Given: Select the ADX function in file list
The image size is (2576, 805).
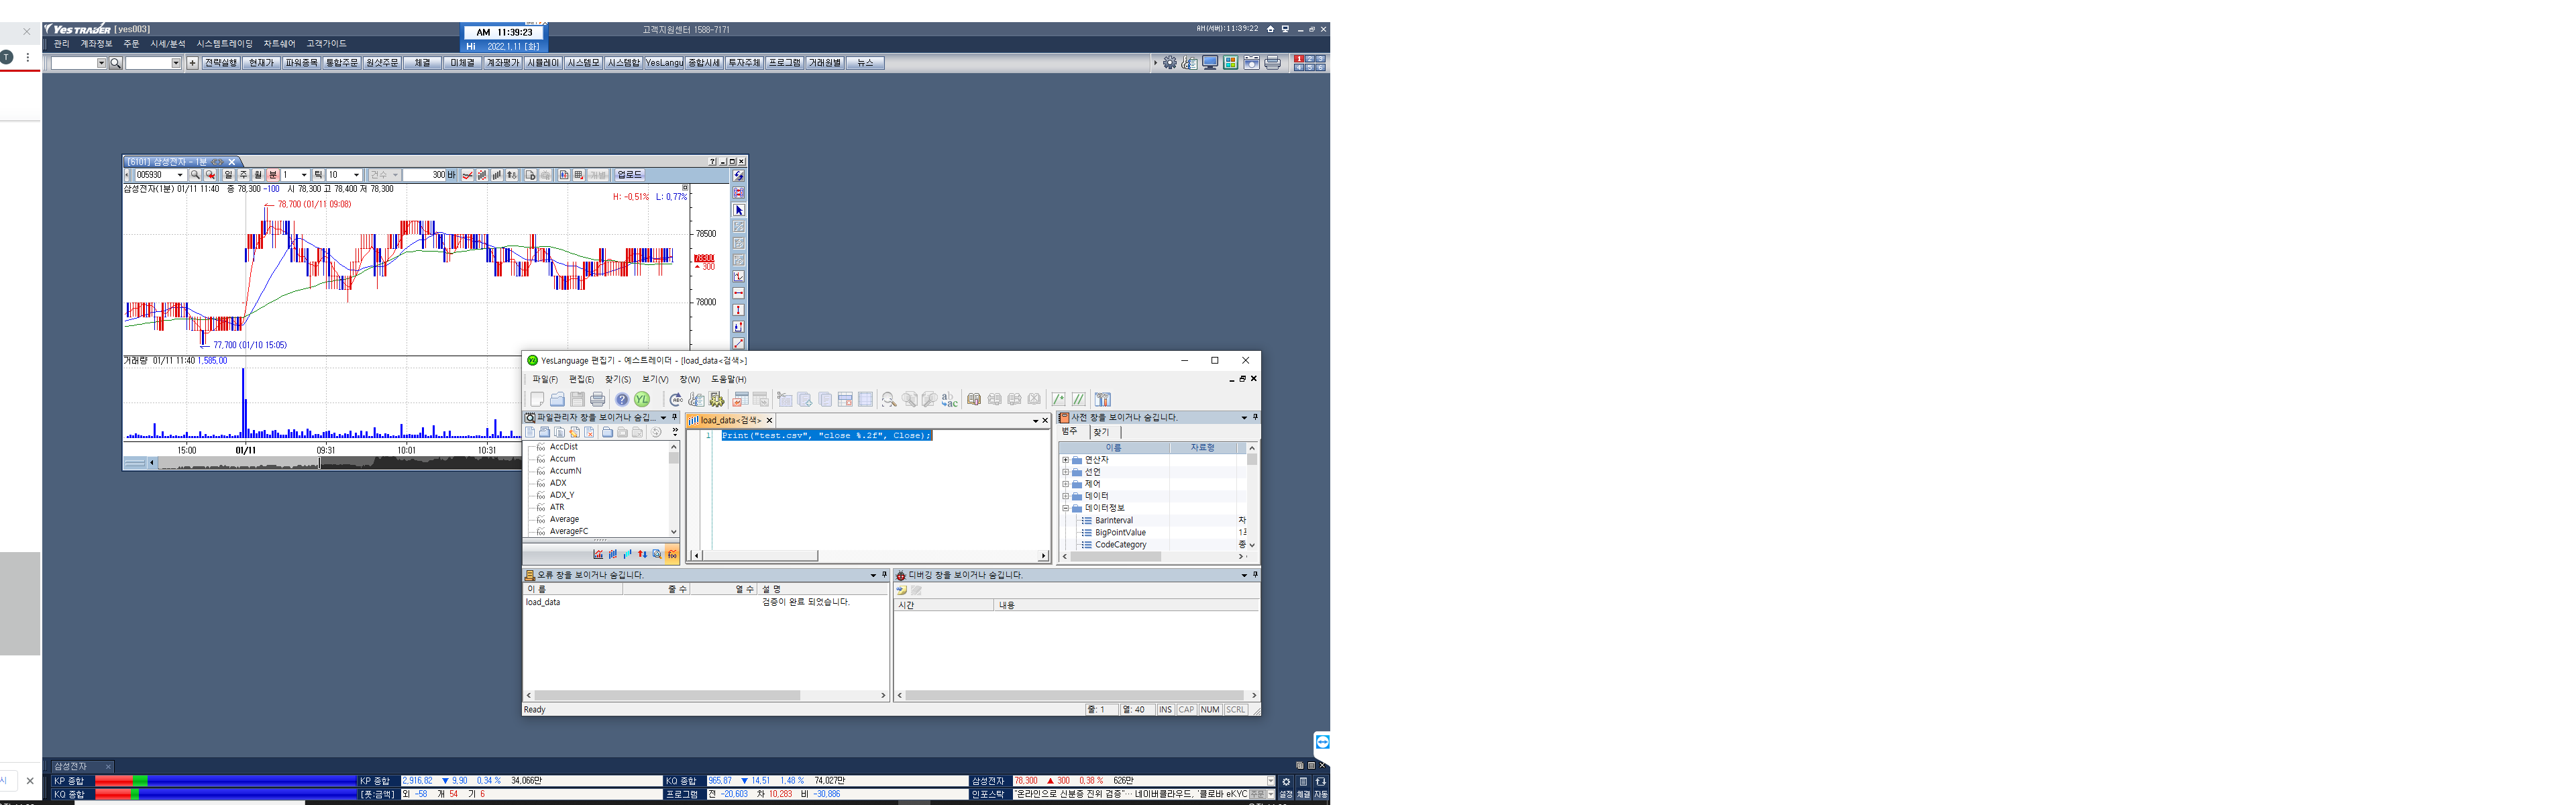Looking at the screenshot, I should pos(558,483).
